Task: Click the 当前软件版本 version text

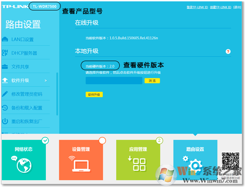Action: (122, 38)
